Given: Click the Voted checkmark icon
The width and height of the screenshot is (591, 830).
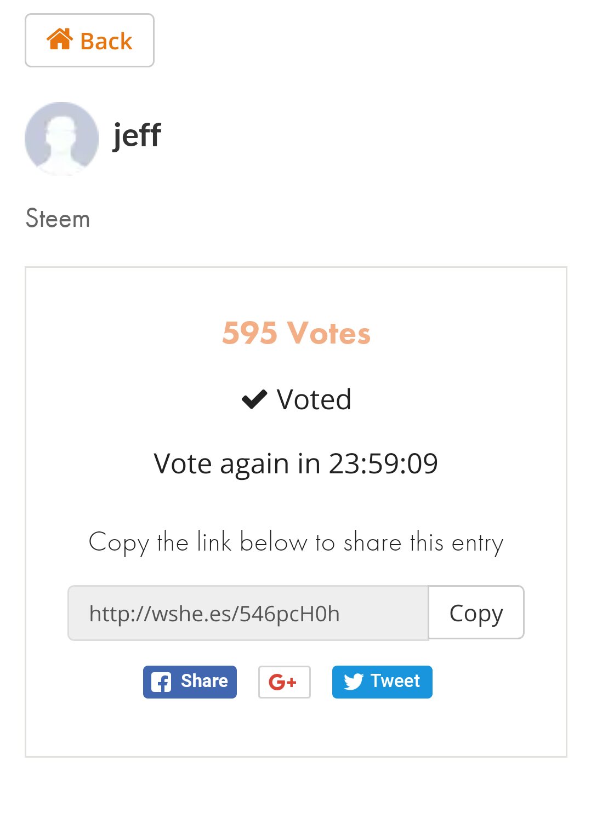Looking at the screenshot, I should [254, 399].
